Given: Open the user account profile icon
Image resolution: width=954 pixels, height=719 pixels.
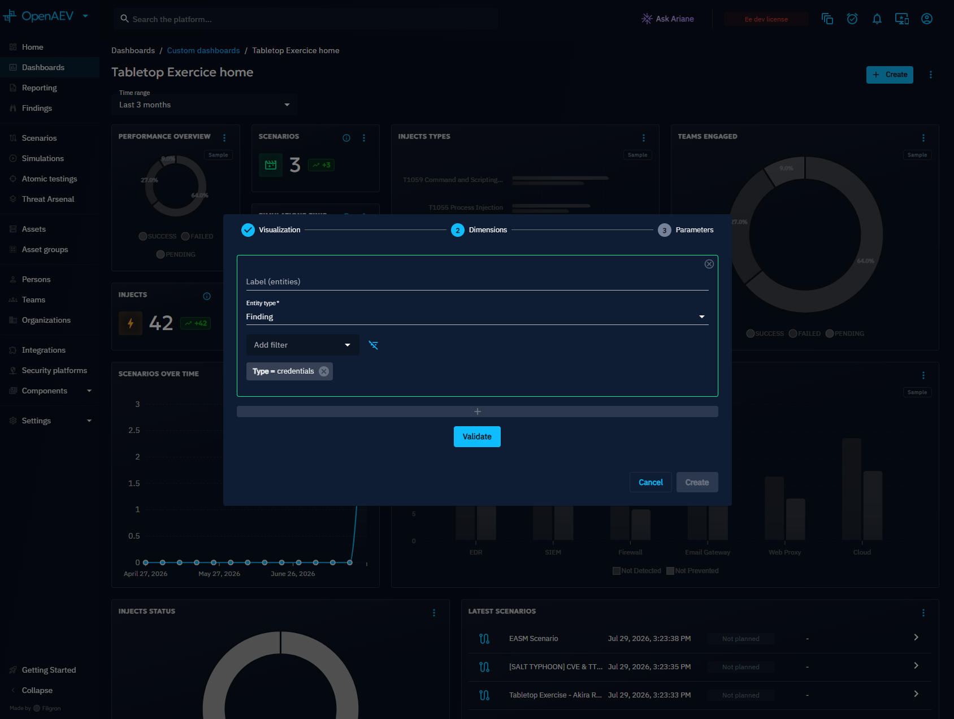Looking at the screenshot, I should coord(927,19).
